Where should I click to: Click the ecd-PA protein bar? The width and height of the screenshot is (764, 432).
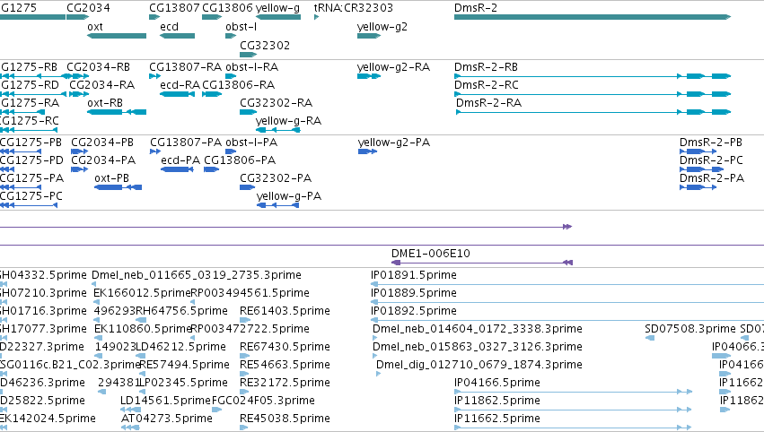(177, 169)
